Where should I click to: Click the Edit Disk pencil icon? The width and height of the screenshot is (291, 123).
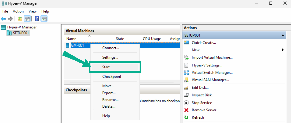[186, 88]
